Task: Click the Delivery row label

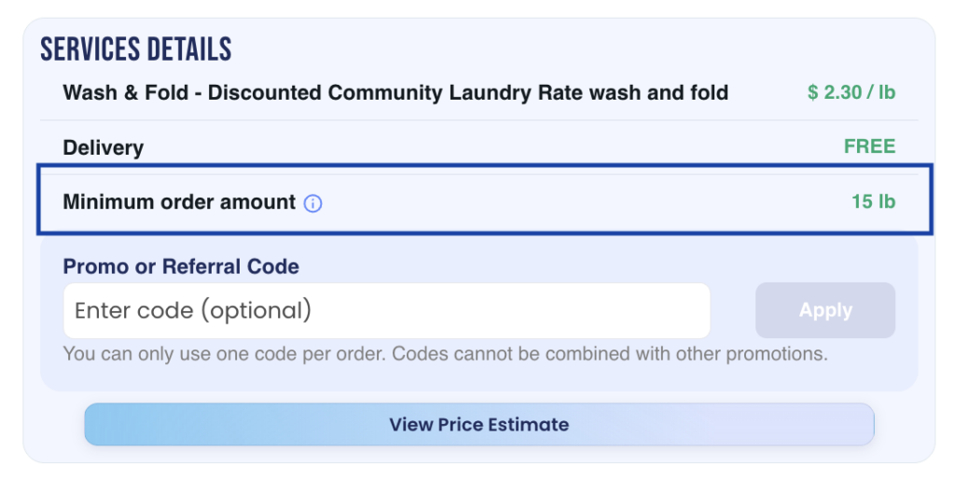Action: pyautogui.click(x=104, y=147)
